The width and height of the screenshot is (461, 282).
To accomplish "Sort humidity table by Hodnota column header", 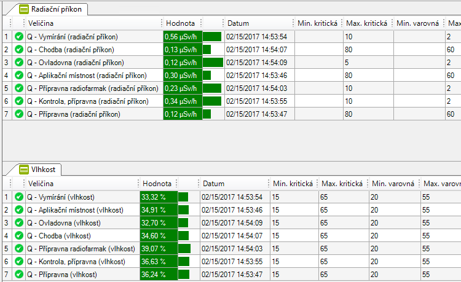I will tap(157, 184).
